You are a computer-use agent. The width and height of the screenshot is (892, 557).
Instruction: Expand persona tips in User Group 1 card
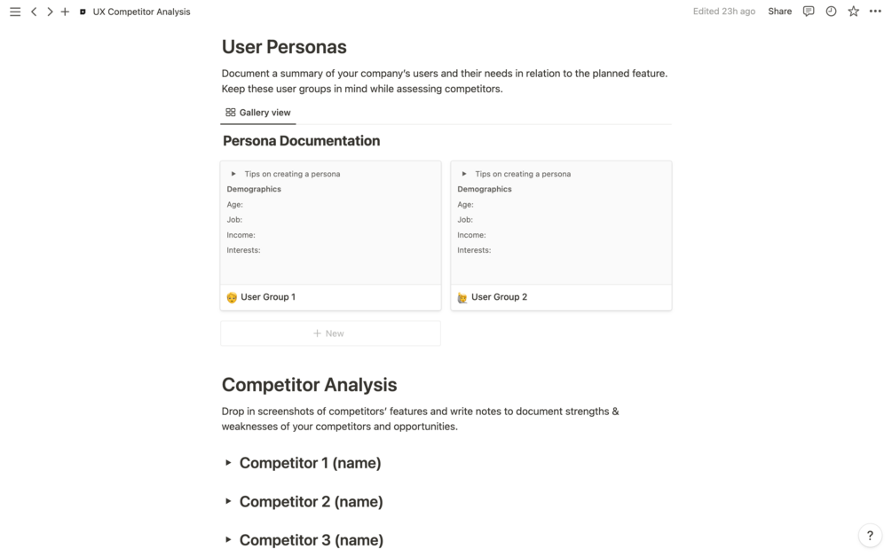(x=233, y=174)
